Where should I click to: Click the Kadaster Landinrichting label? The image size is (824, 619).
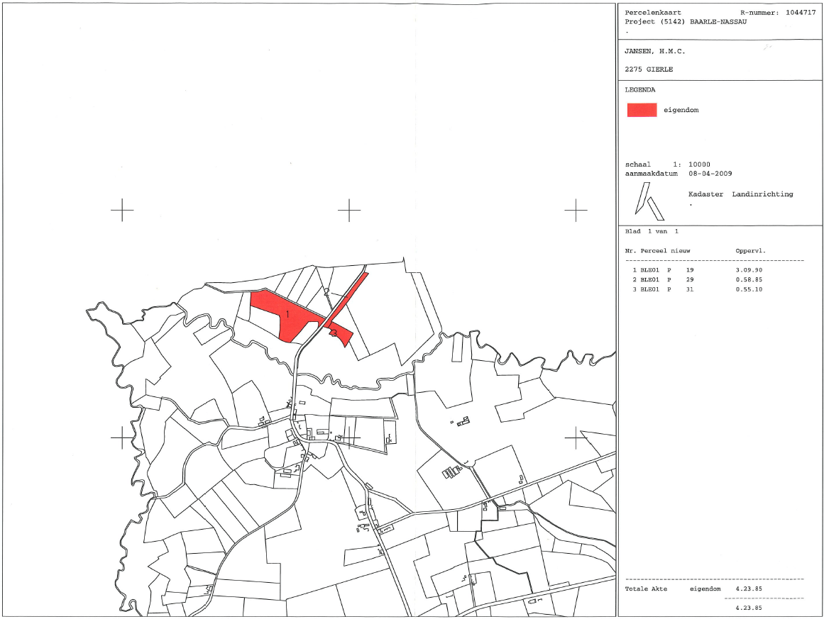click(741, 194)
